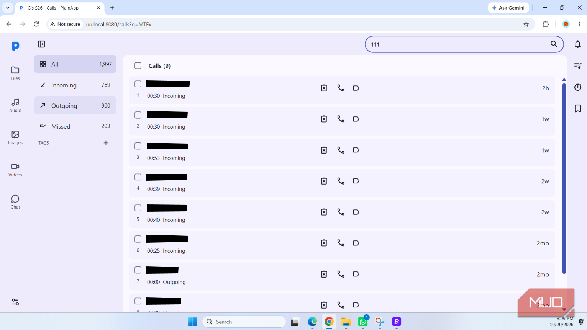Filter by Outgoing calls
Image resolution: width=587 pixels, height=330 pixels.
(75, 105)
